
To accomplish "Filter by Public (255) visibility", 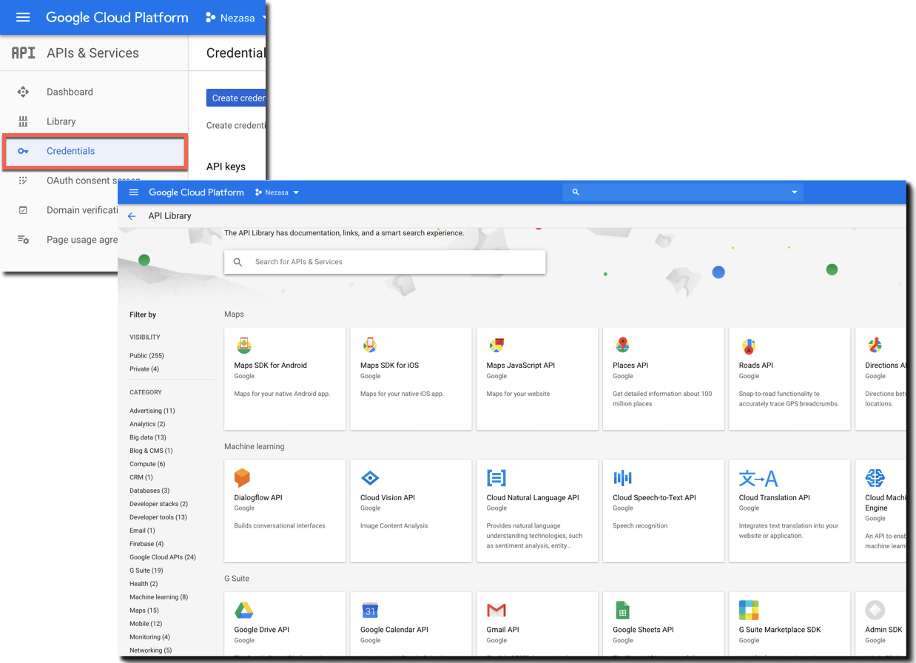I will point(147,356).
